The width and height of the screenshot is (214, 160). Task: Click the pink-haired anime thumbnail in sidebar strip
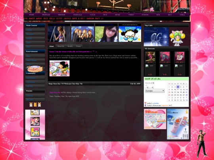pos(35,132)
